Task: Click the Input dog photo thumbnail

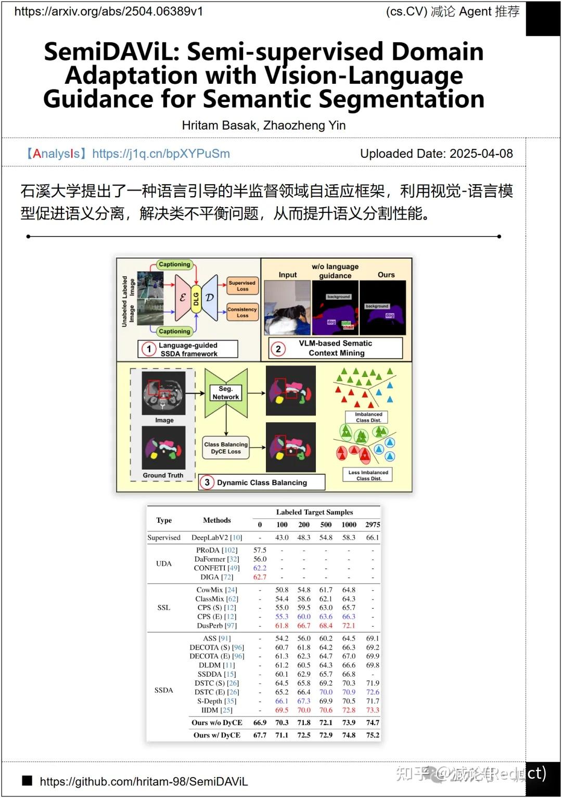Action: (x=287, y=308)
